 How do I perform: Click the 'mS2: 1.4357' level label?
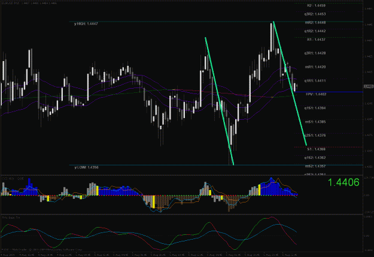[x=315, y=166]
